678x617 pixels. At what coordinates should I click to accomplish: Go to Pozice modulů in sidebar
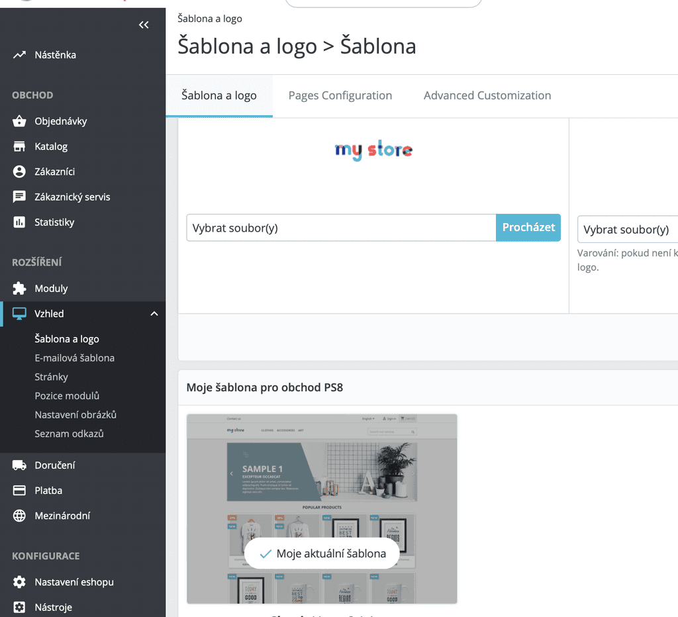point(67,396)
